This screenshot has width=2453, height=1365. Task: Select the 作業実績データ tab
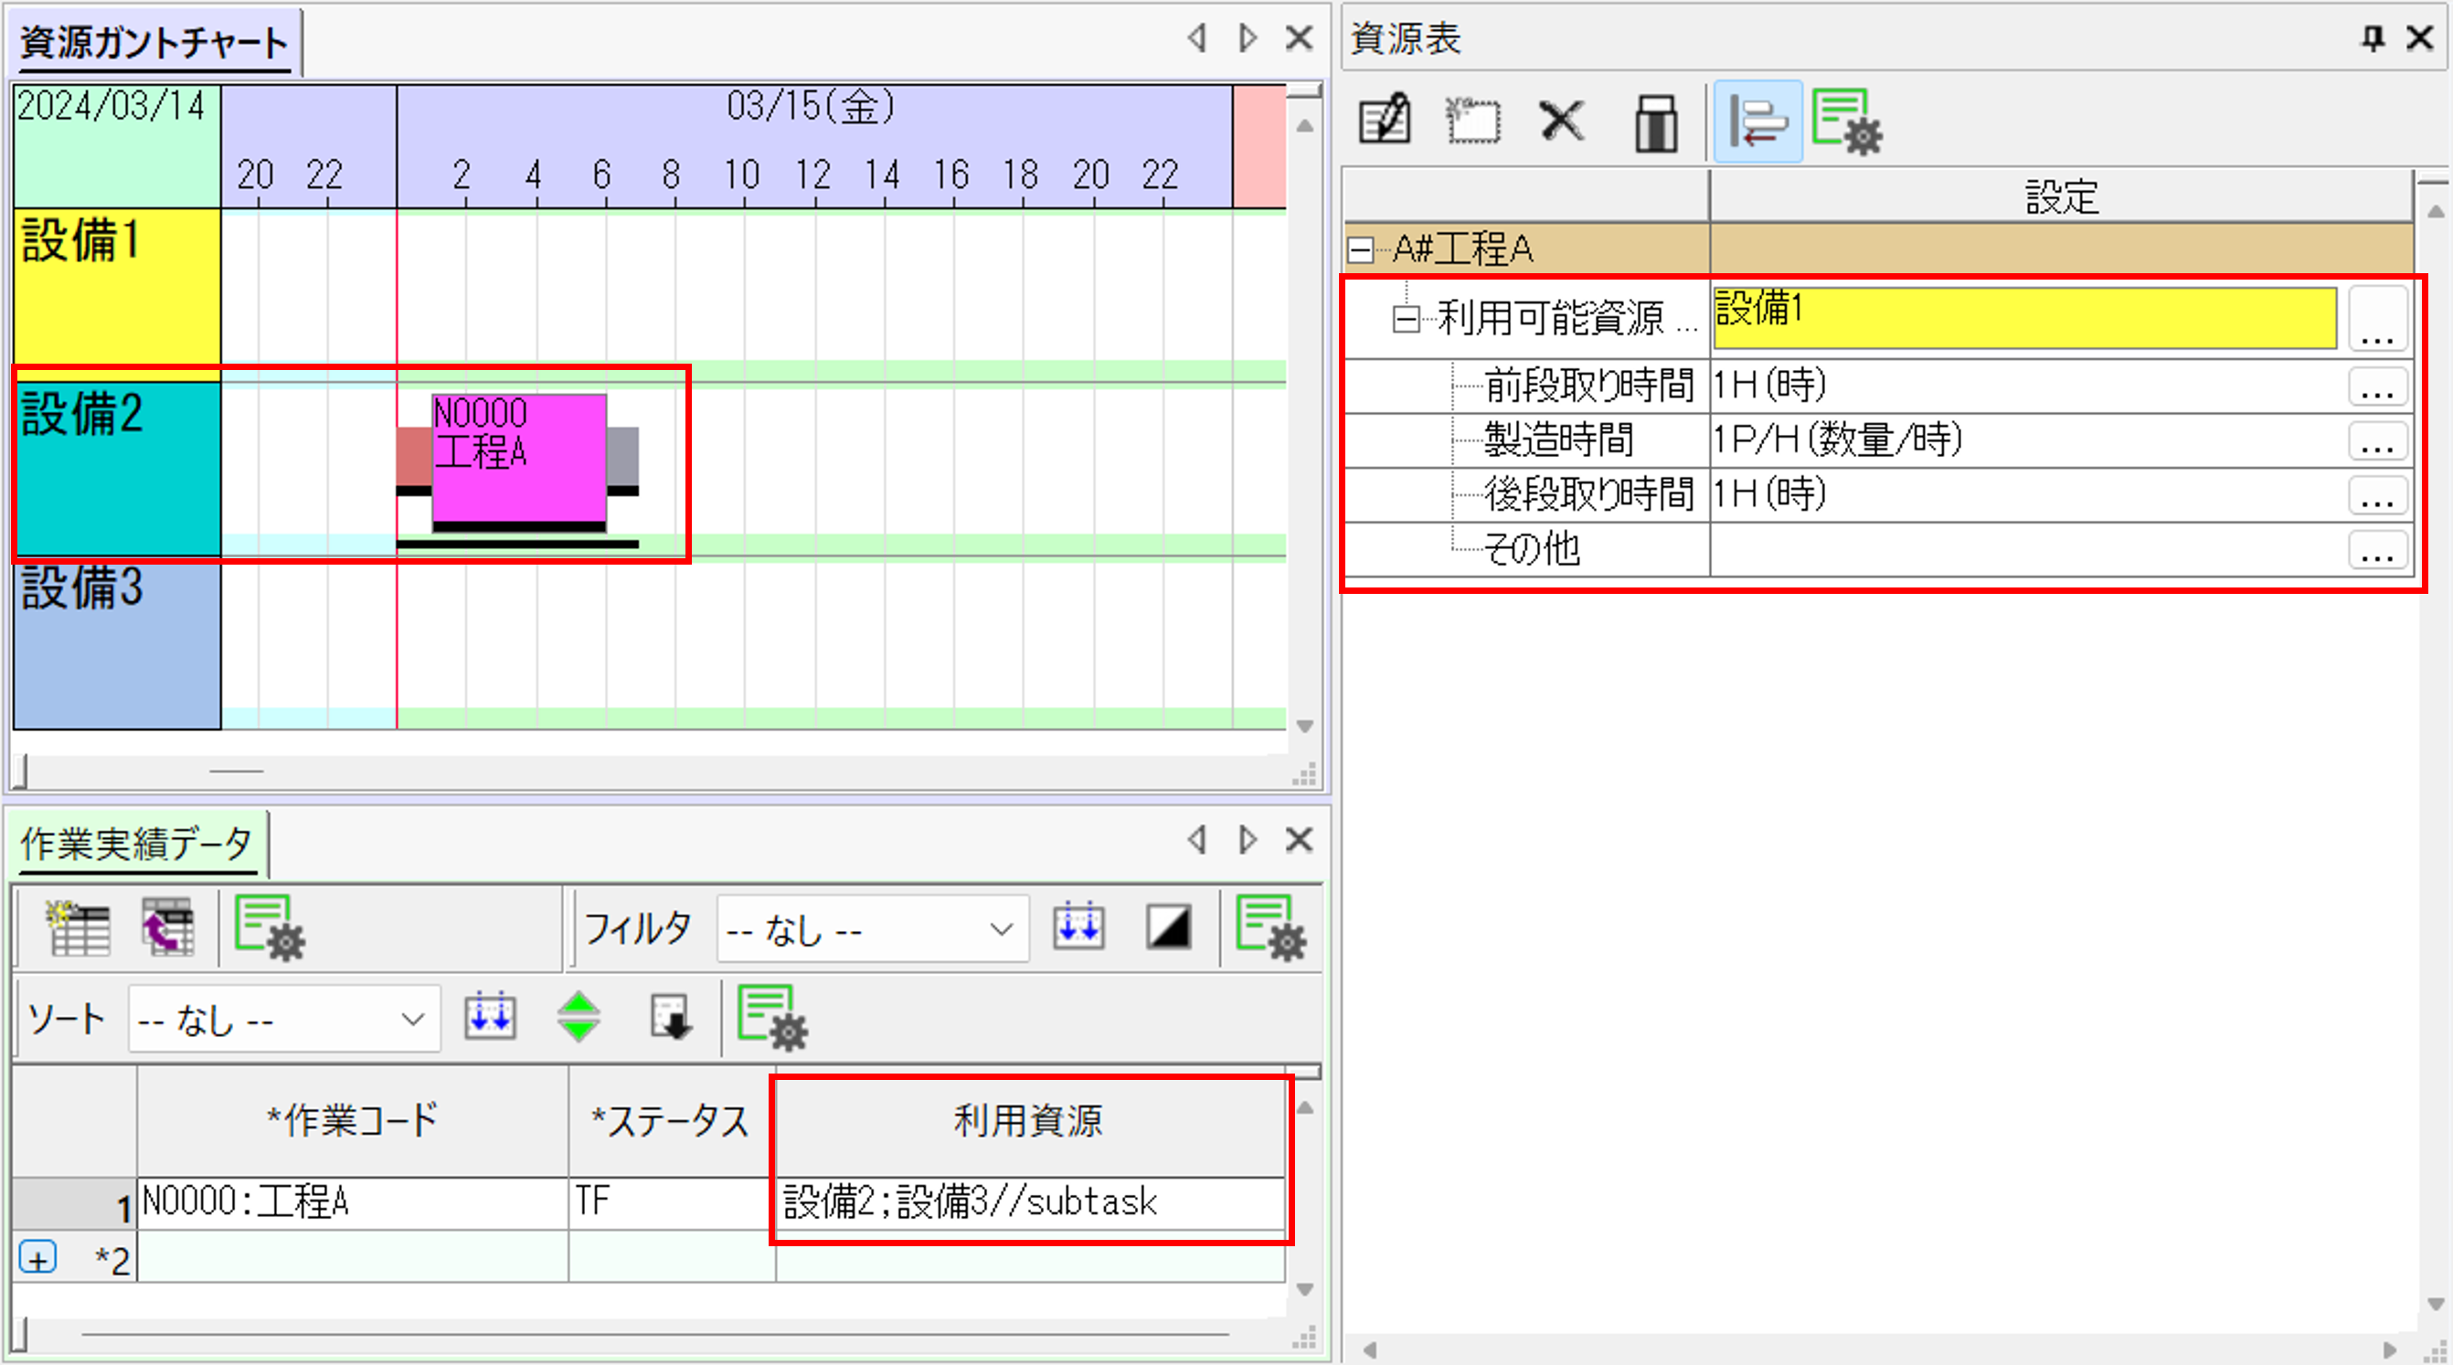[136, 844]
